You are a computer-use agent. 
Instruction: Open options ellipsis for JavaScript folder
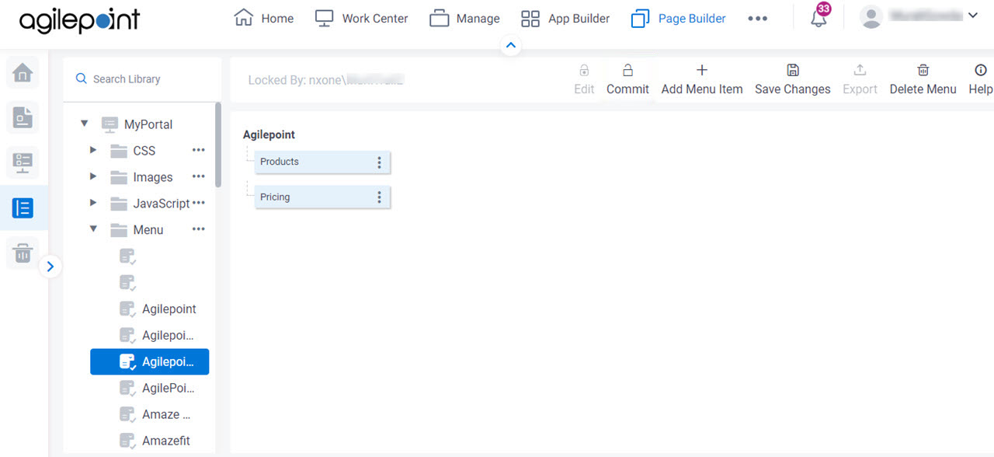tap(199, 203)
